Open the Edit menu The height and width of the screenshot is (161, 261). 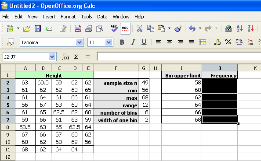(x=18, y=17)
